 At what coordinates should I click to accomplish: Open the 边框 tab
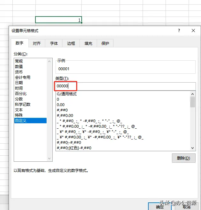71,43
